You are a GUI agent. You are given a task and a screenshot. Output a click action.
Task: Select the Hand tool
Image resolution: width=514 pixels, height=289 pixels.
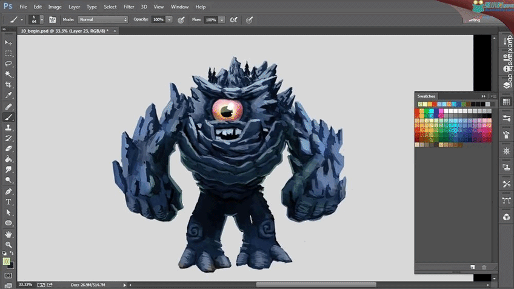[8, 234]
